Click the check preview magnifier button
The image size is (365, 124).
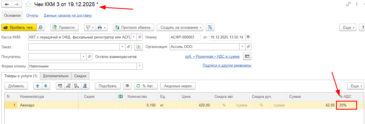[x=41, y=27]
